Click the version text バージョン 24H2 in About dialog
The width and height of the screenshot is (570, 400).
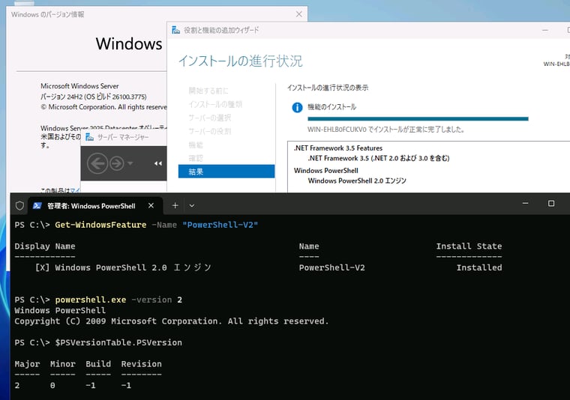coord(94,97)
